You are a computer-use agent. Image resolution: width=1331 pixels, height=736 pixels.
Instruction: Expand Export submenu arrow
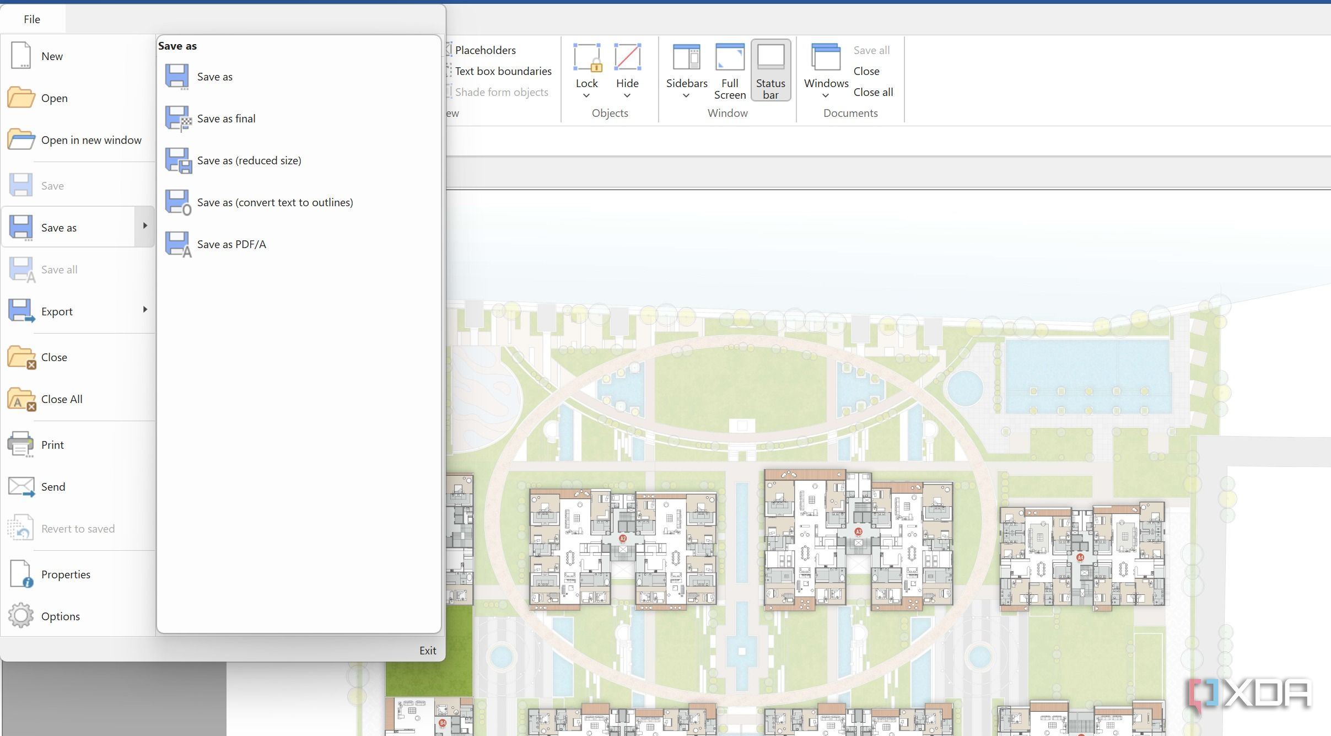point(144,310)
